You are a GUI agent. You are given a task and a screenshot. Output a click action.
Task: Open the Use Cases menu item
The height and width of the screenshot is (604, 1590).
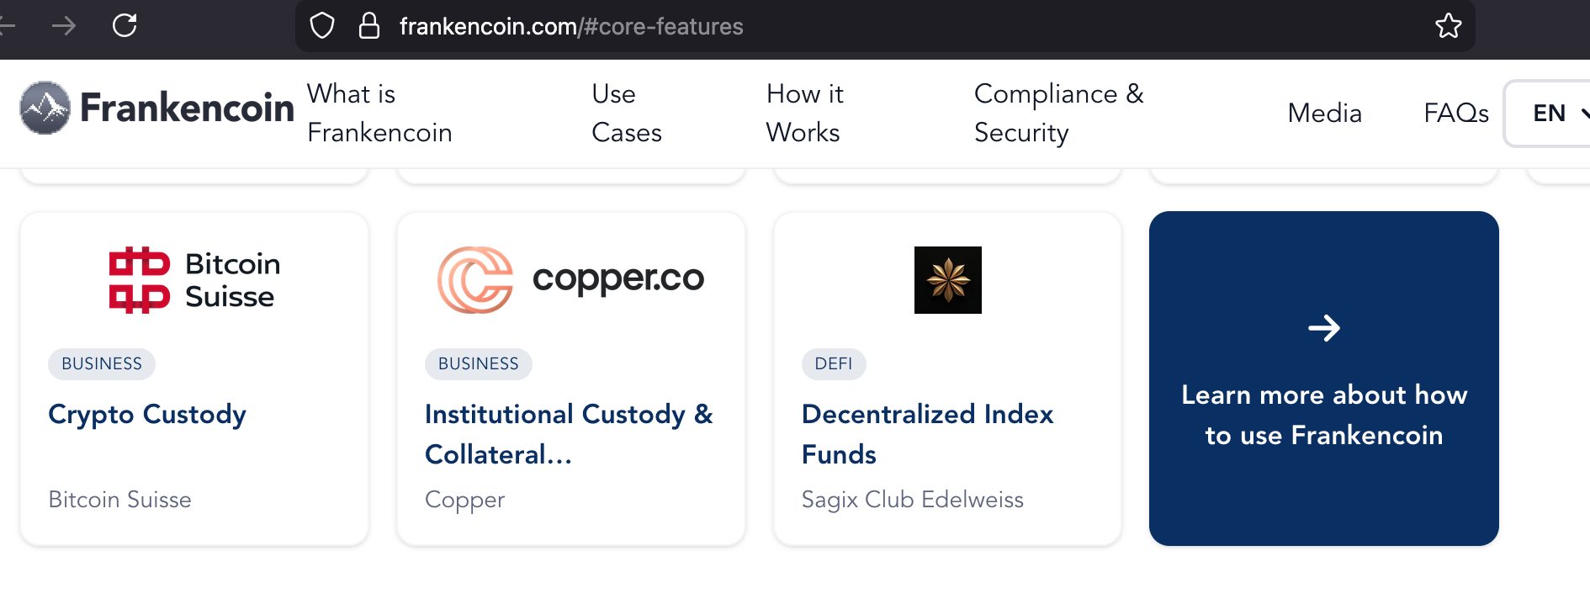coord(626,113)
